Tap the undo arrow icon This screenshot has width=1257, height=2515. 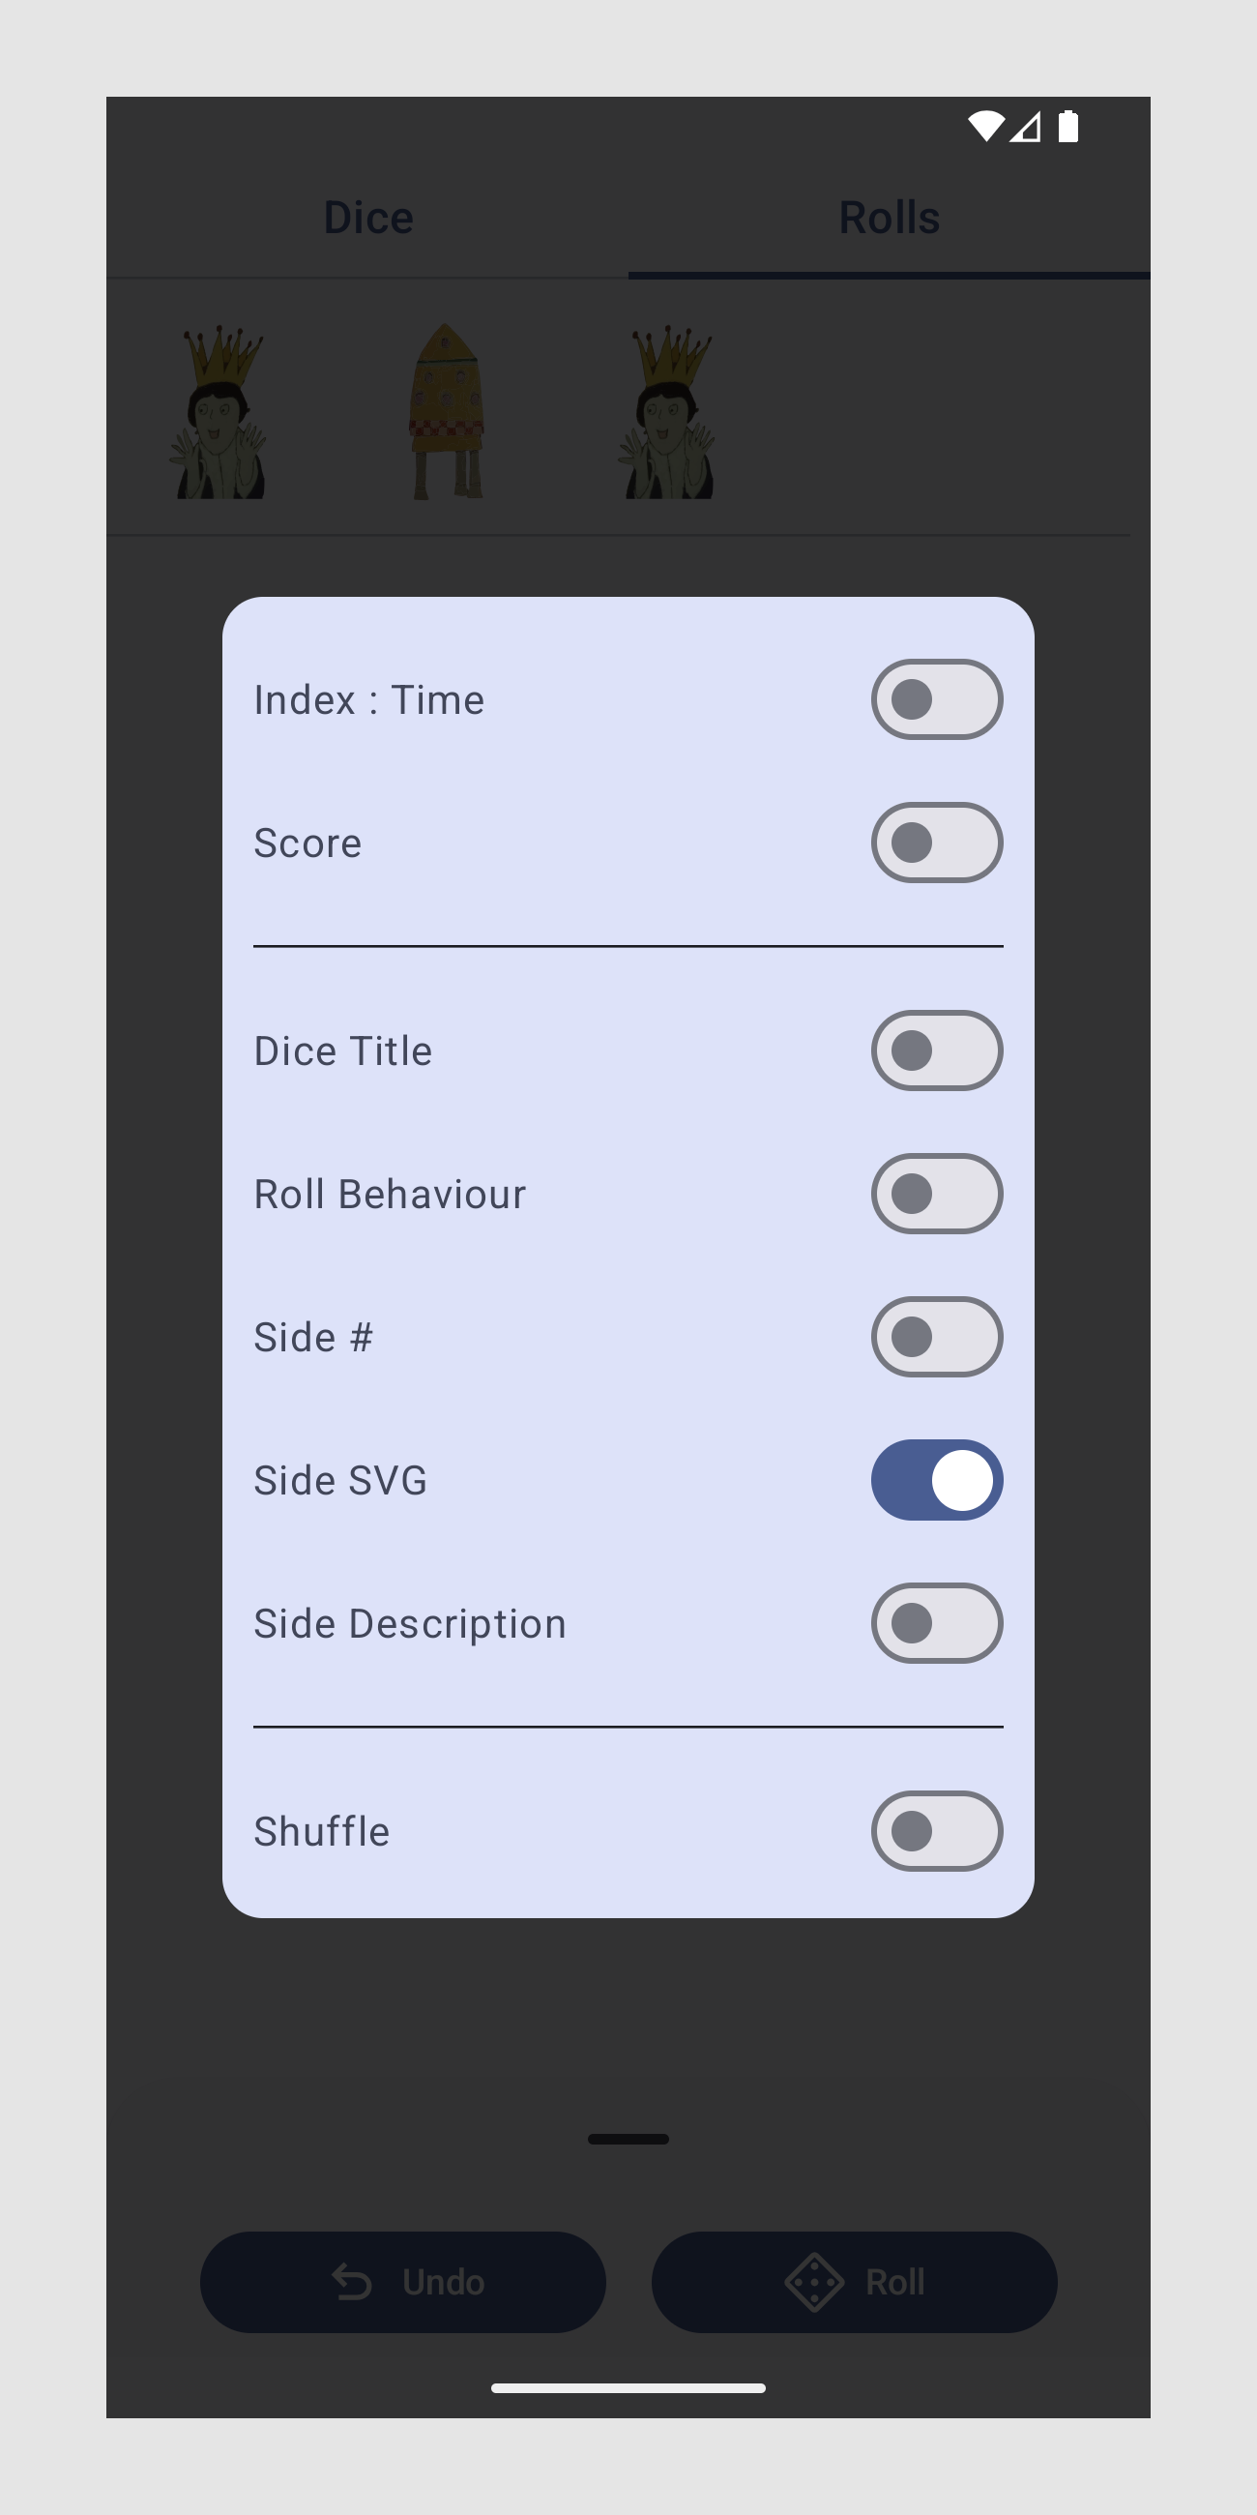click(351, 2282)
